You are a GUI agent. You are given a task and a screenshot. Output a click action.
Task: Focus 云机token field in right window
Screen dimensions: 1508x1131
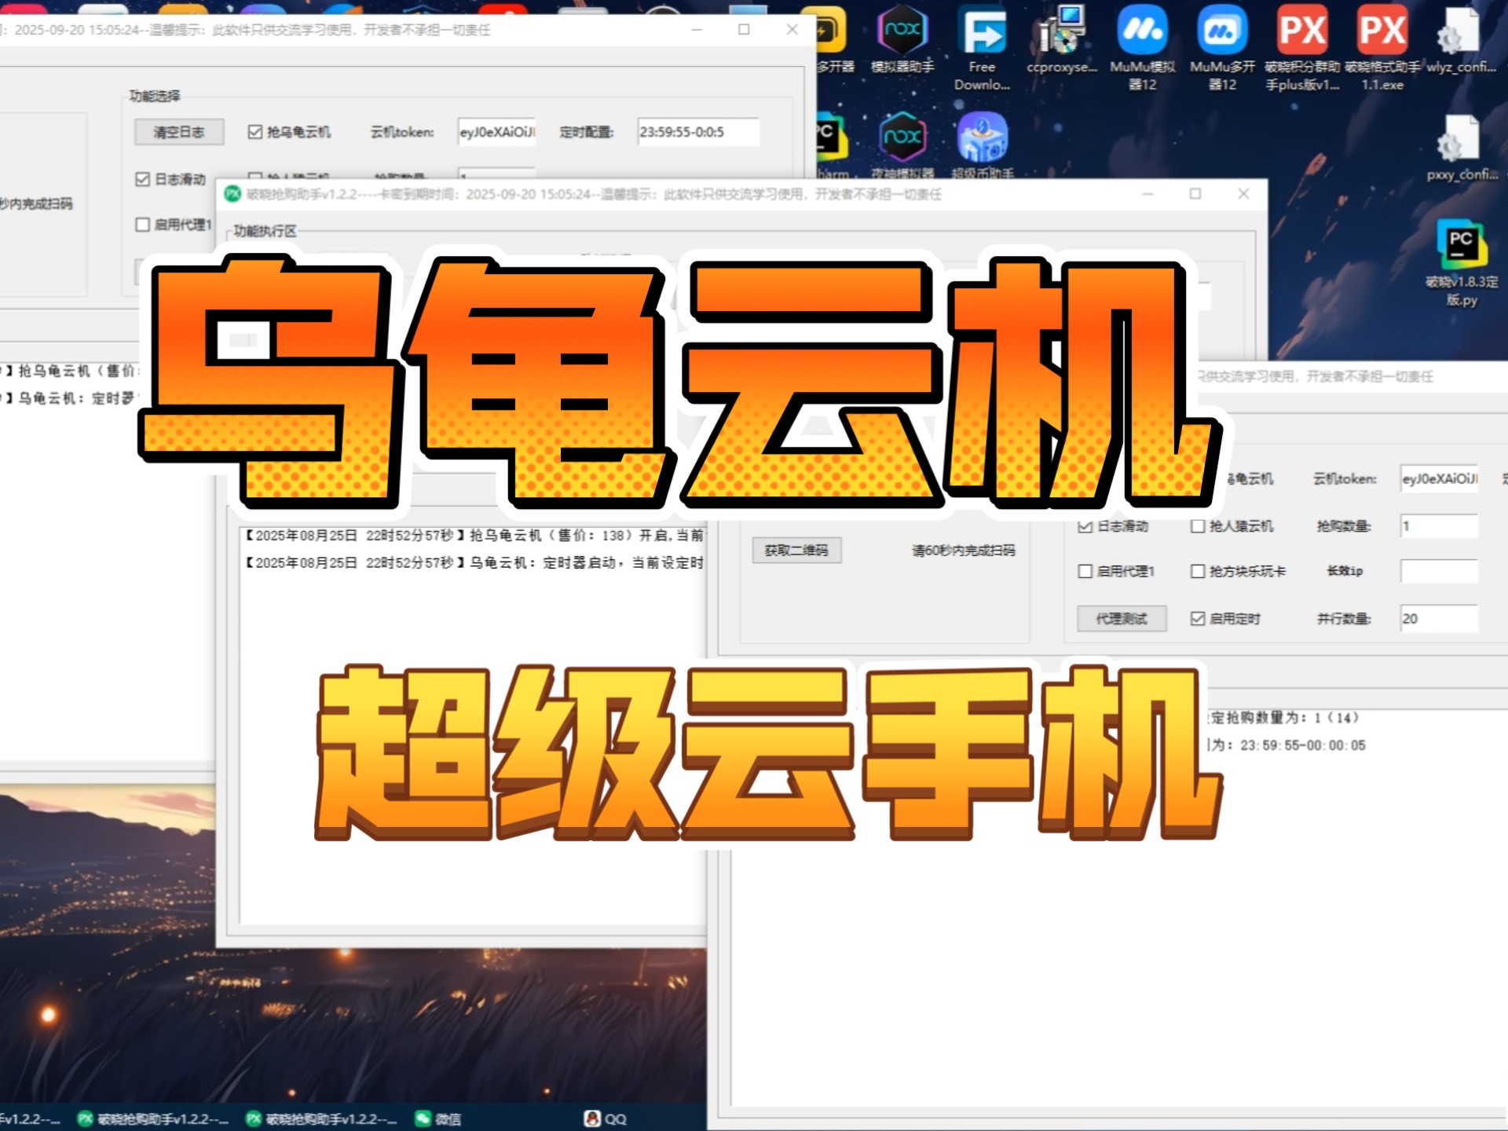tap(1439, 479)
